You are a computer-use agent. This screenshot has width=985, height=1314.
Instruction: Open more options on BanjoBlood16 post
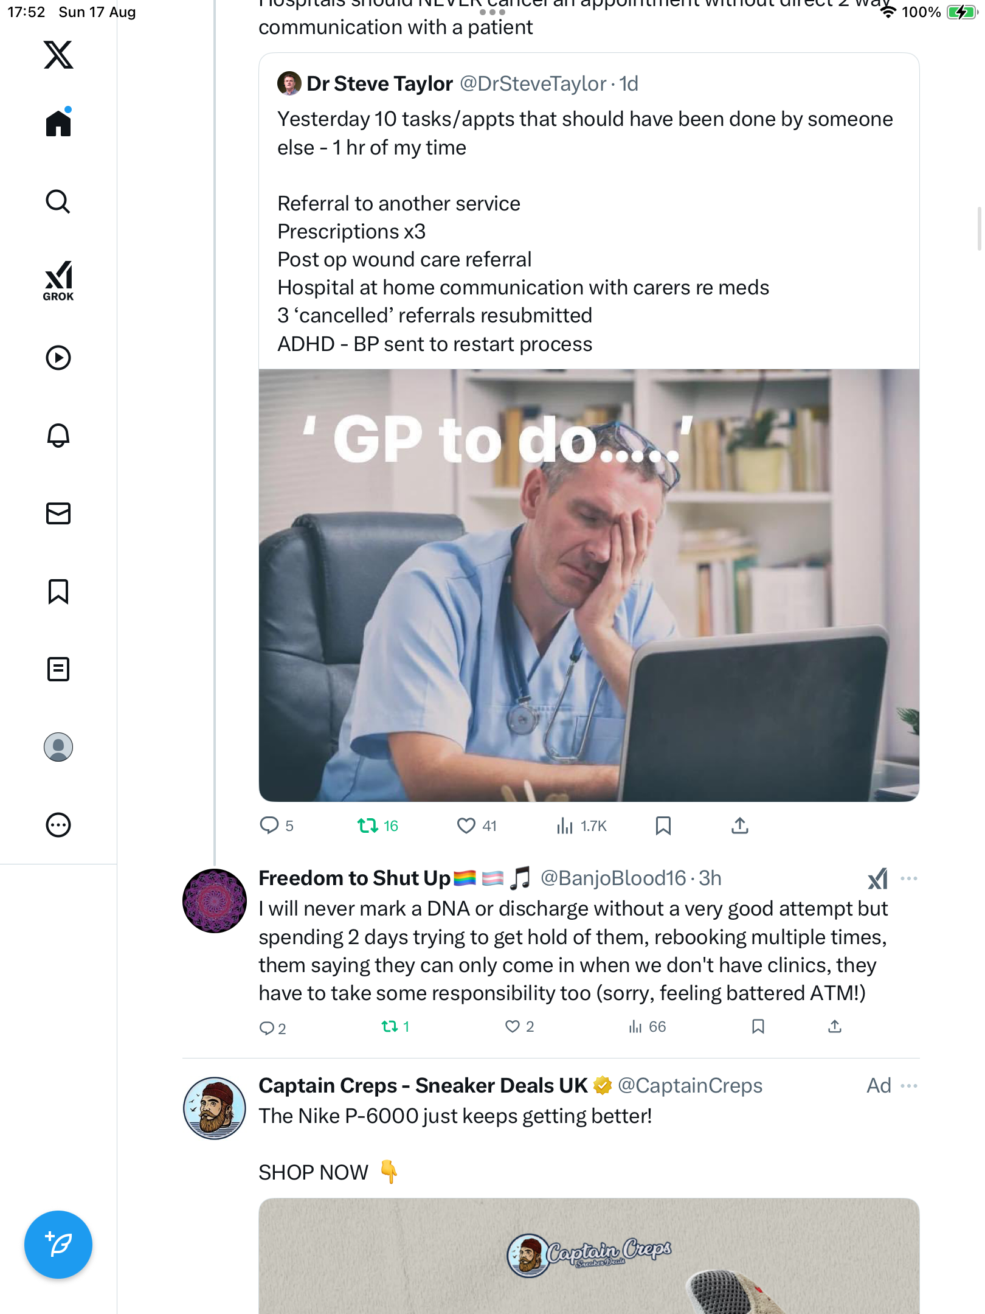(908, 878)
